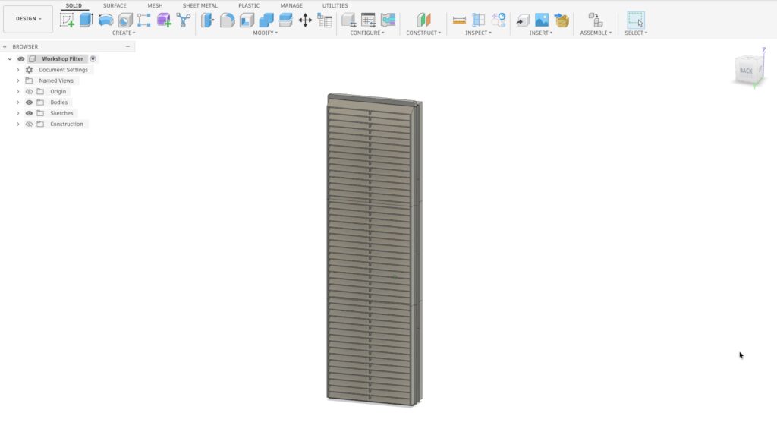Open the DESIGN workspace dropdown
Screen dimensions: 777x435
[28, 19]
